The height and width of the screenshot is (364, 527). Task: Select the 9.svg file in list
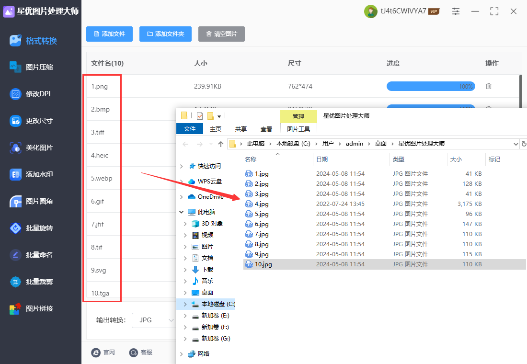click(99, 270)
